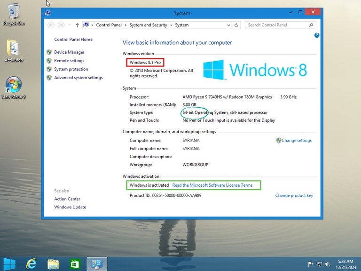The image size is (361, 271).
Task: Read the Microsoft Software License Terms
Action: click(212, 185)
